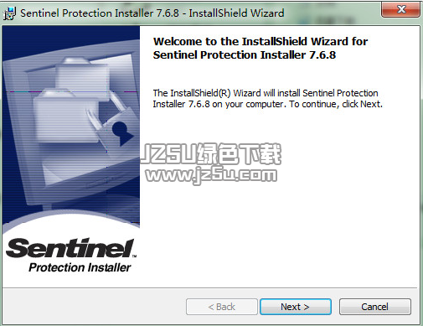Click the 'Sentinel Protection Installer 7.6.8' heading line
This screenshot has height=326, width=423.
tap(245, 54)
